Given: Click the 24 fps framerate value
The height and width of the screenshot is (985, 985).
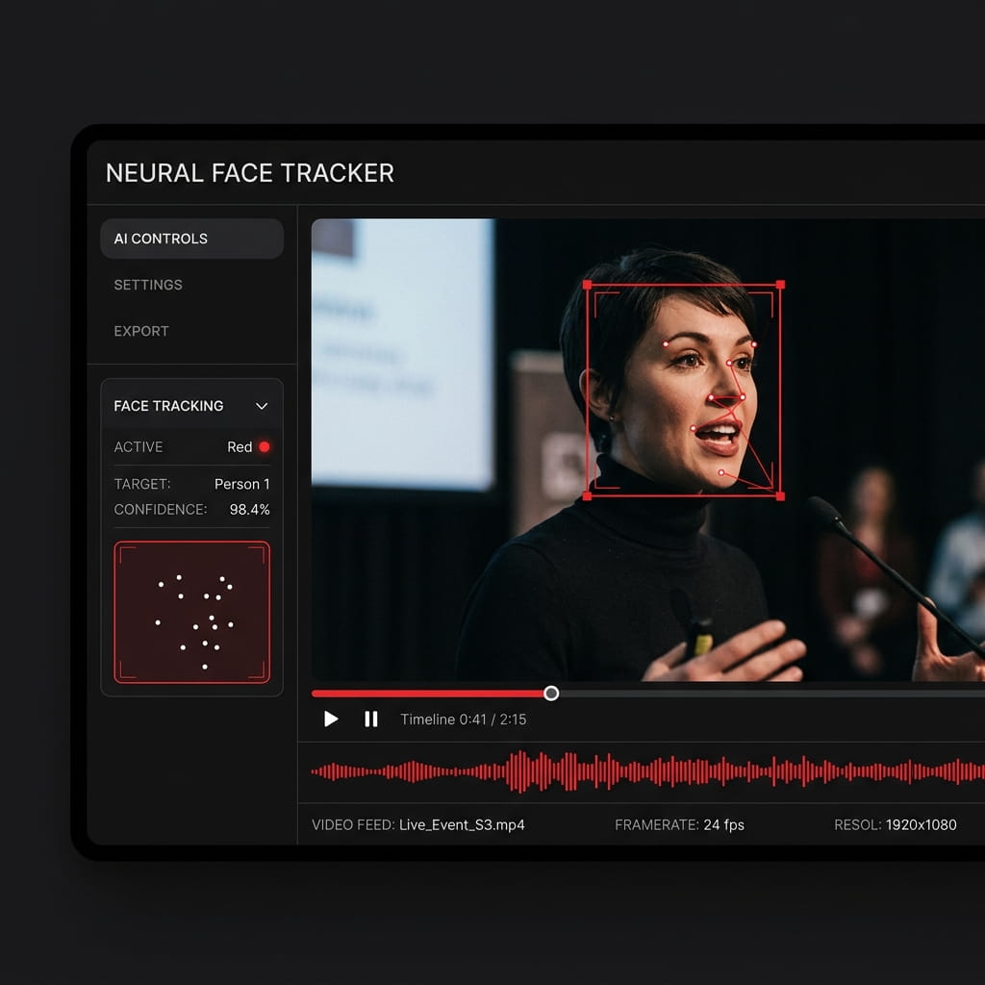Looking at the screenshot, I should [723, 824].
